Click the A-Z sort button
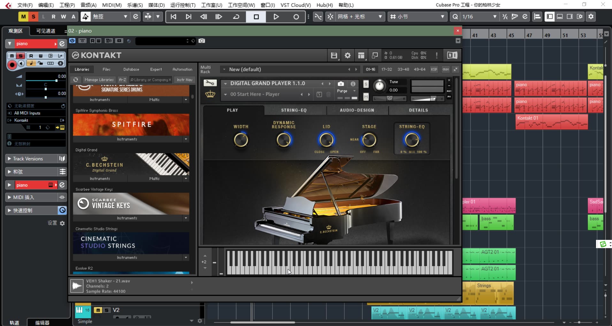The image size is (612, 326). pos(122,80)
